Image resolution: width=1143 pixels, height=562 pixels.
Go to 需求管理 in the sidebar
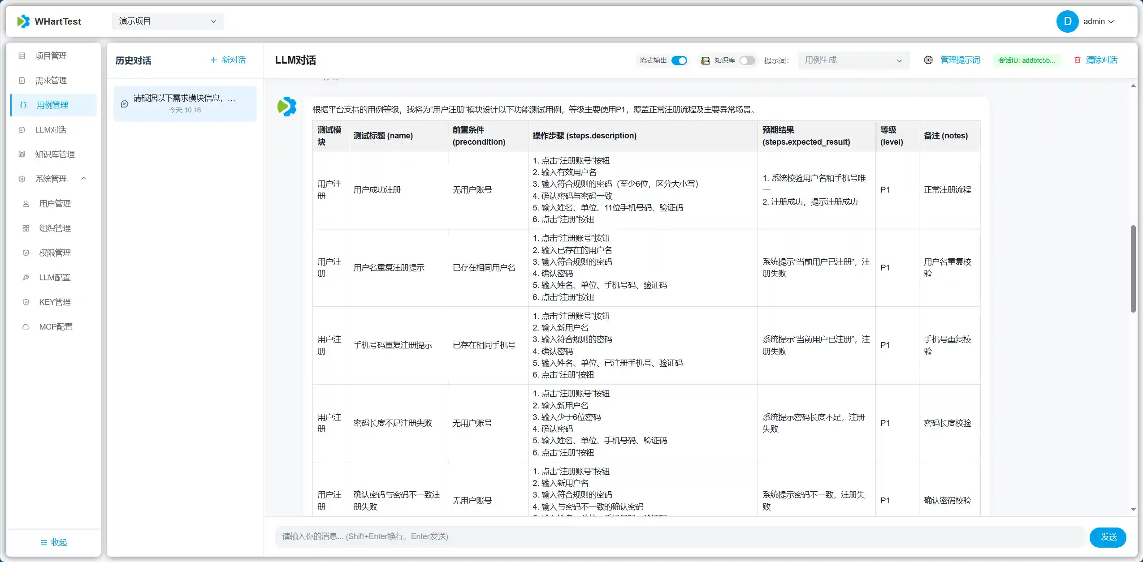51,81
